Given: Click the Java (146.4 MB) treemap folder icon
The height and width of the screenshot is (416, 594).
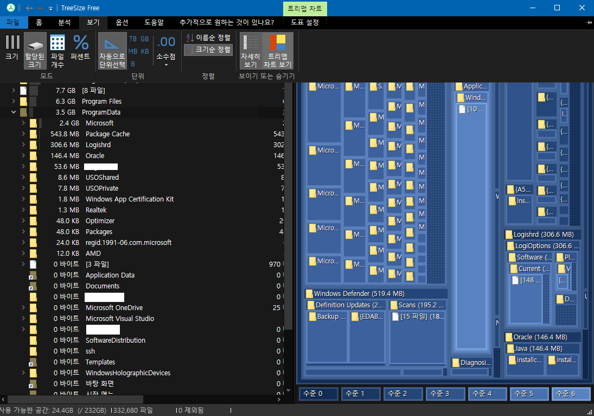Looking at the screenshot, I should point(510,349).
